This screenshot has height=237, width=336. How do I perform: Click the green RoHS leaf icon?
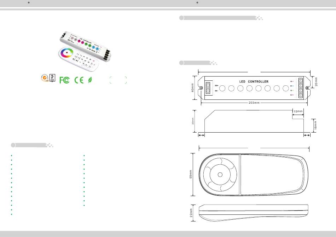(x=90, y=80)
